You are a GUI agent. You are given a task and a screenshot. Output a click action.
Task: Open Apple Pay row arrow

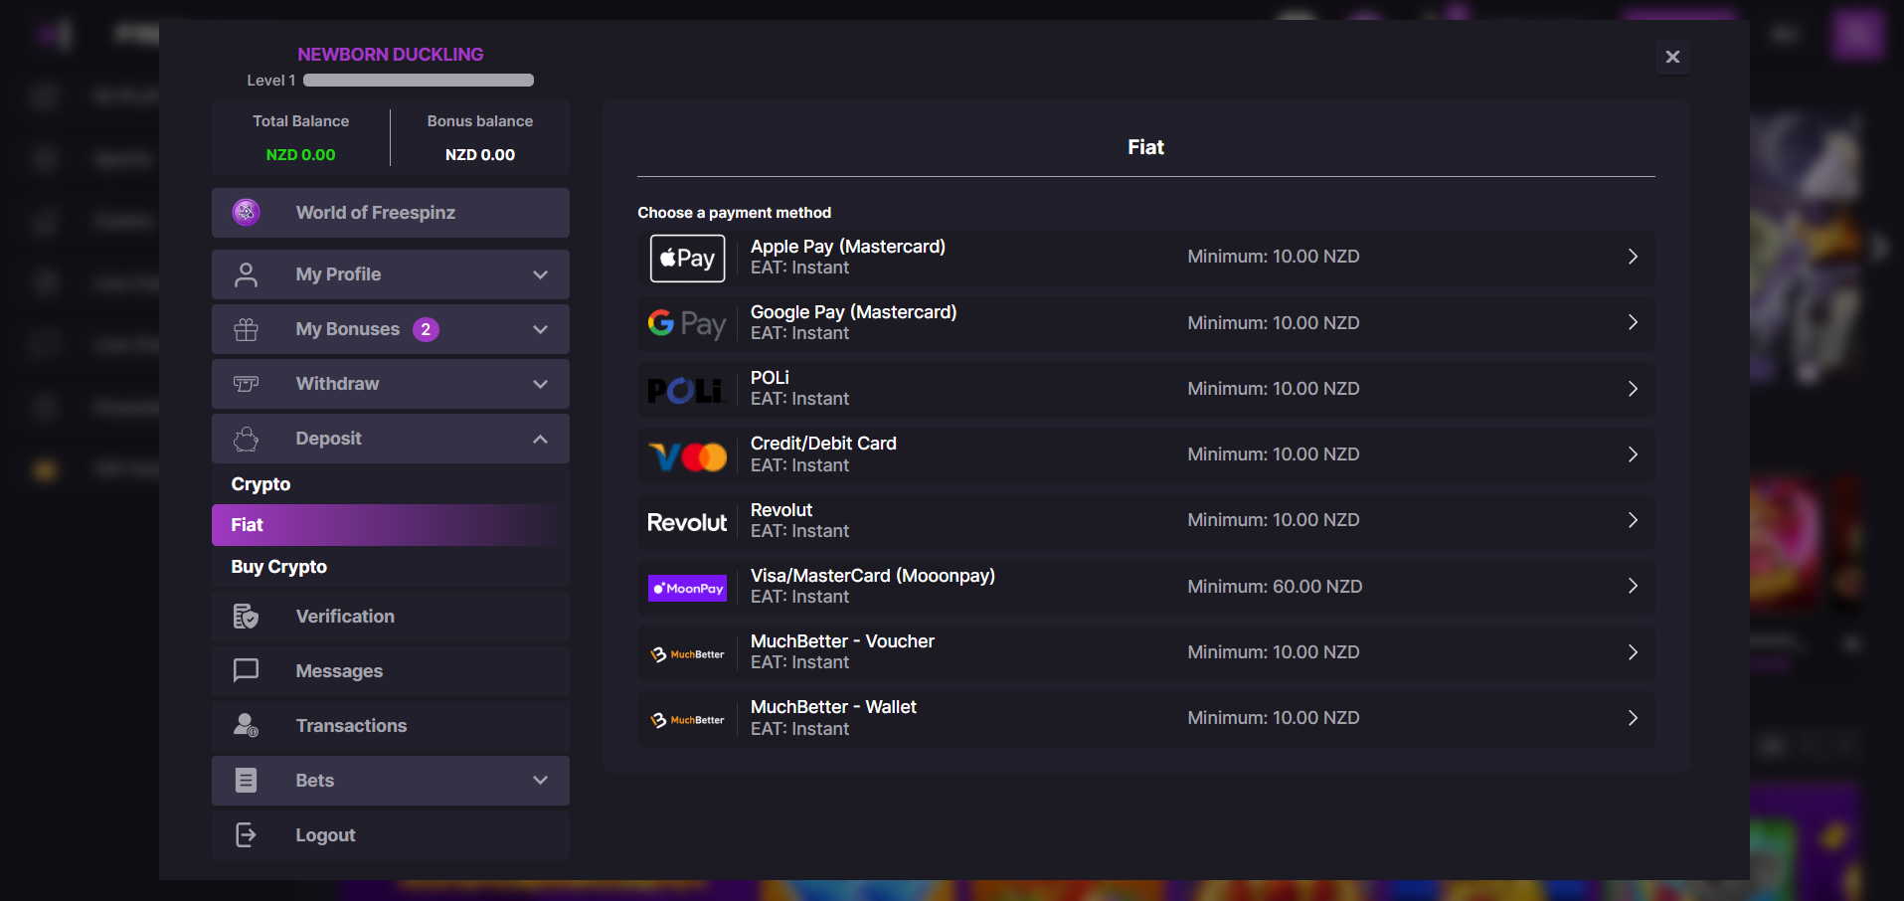pos(1633,257)
